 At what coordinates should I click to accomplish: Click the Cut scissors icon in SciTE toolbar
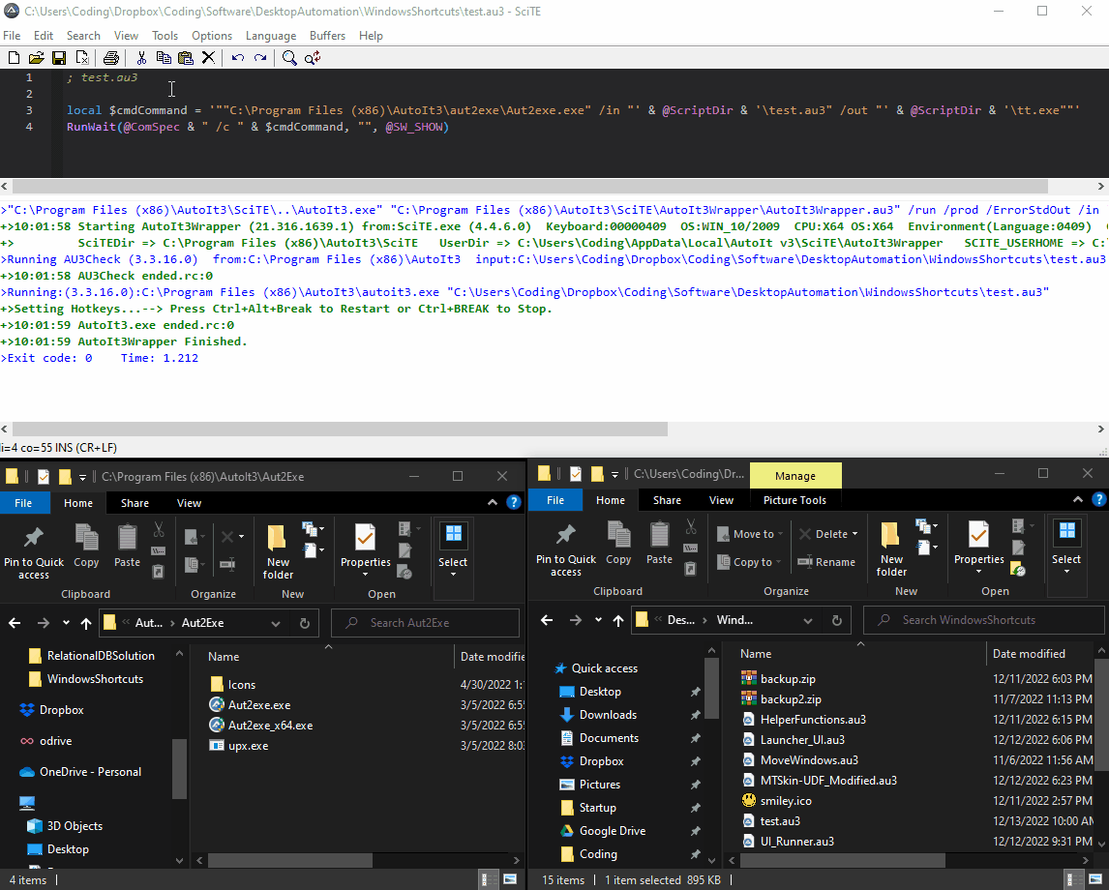[x=141, y=58]
